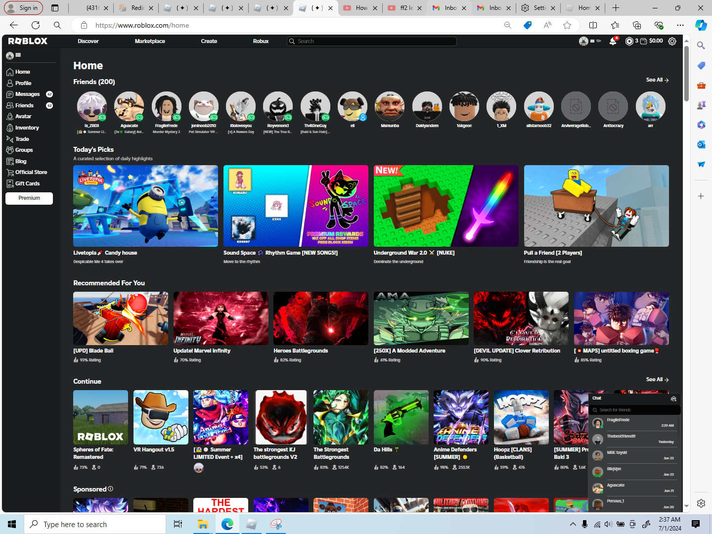Open Edge Settings and more menu

click(680, 25)
